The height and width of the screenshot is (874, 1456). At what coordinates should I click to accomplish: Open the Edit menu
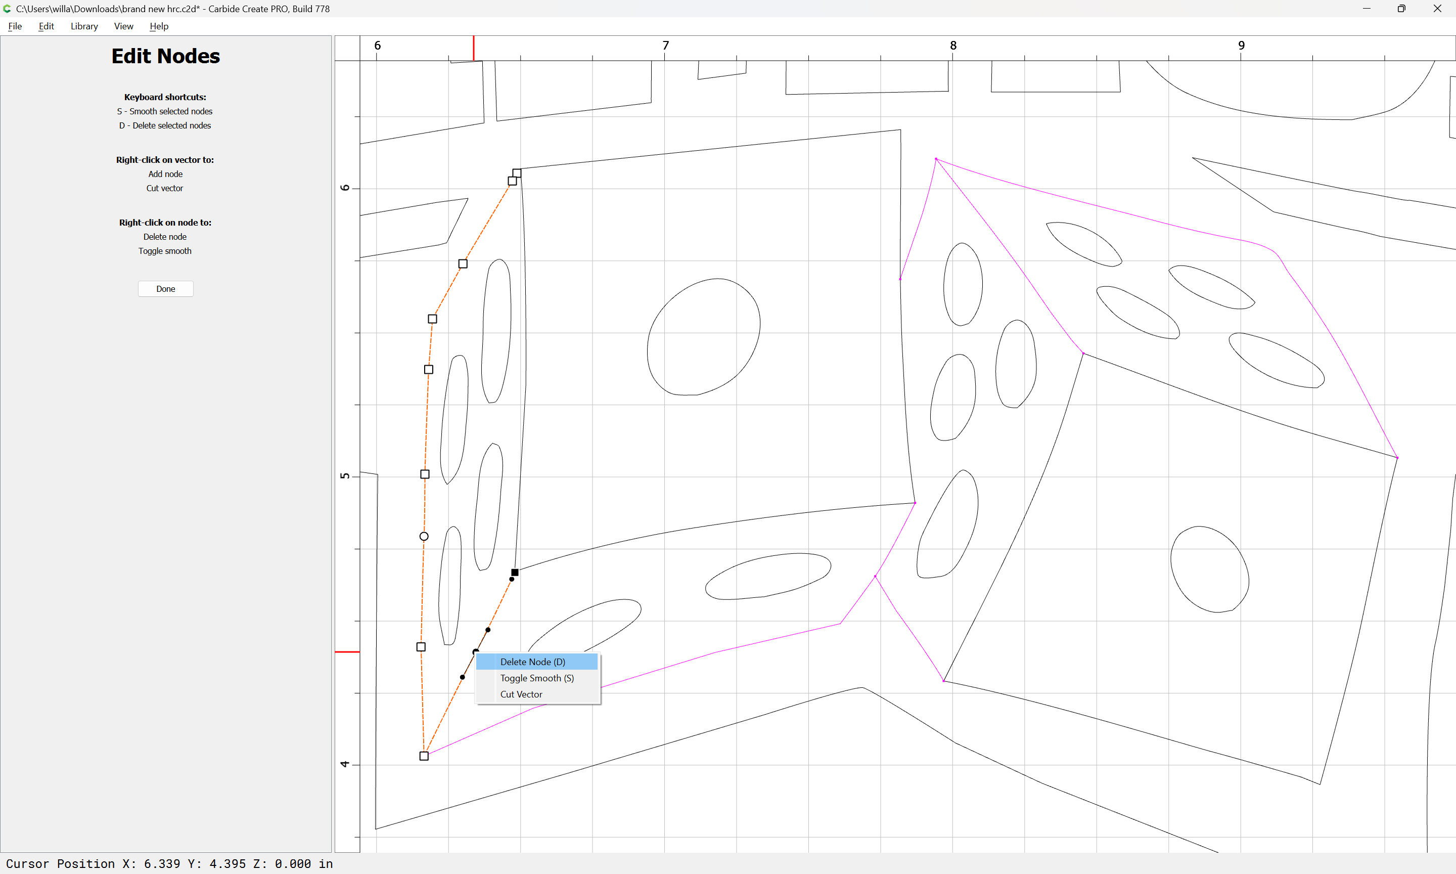[x=46, y=26]
